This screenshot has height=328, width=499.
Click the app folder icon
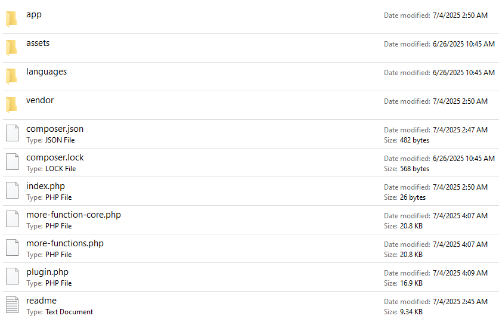point(12,19)
